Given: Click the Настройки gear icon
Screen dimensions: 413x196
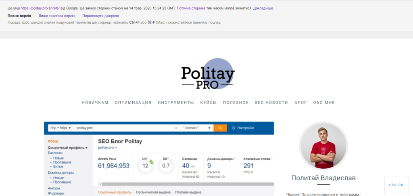Looking at the screenshot, I should coord(233,128).
